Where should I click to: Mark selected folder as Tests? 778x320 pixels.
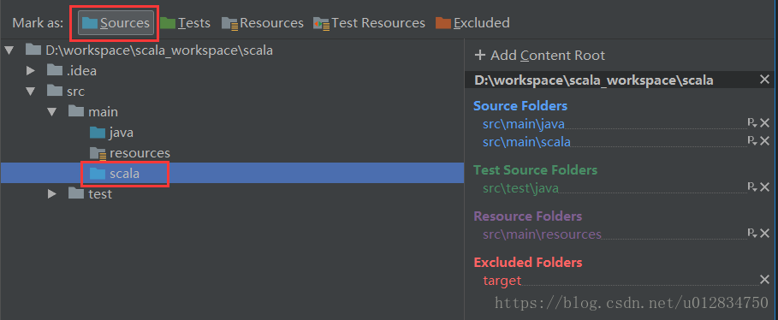(185, 23)
